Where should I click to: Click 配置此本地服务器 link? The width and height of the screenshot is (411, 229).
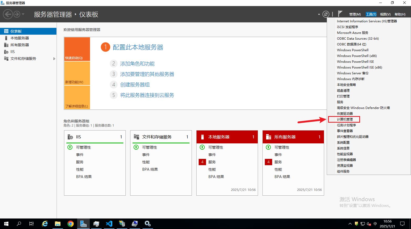click(138, 47)
